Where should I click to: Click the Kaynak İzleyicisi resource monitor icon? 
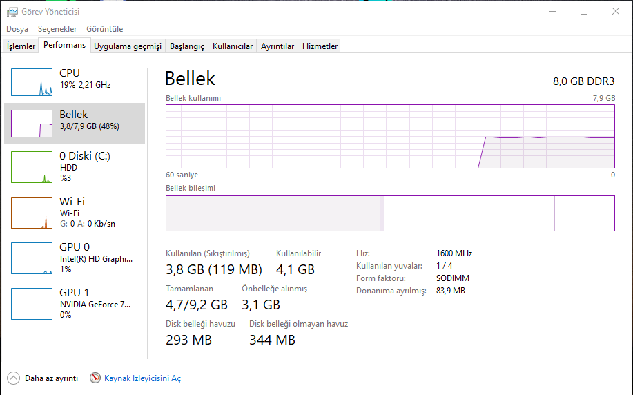point(96,378)
